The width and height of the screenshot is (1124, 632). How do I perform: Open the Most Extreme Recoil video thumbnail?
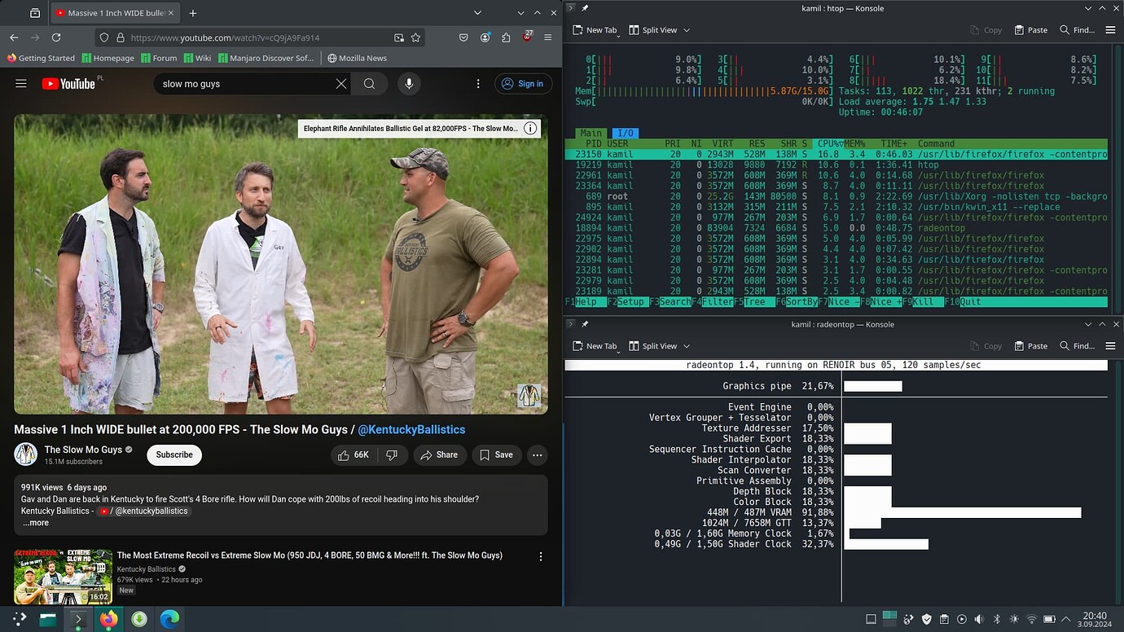[x=63, y=577]
